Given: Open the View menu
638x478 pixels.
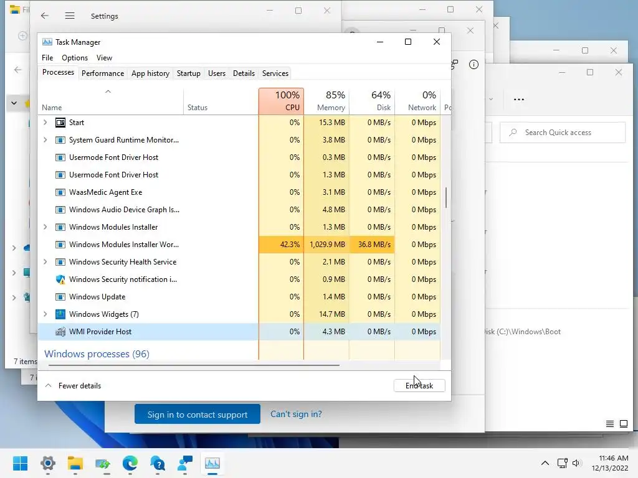Looking at the screenshot, I should 104,58.
